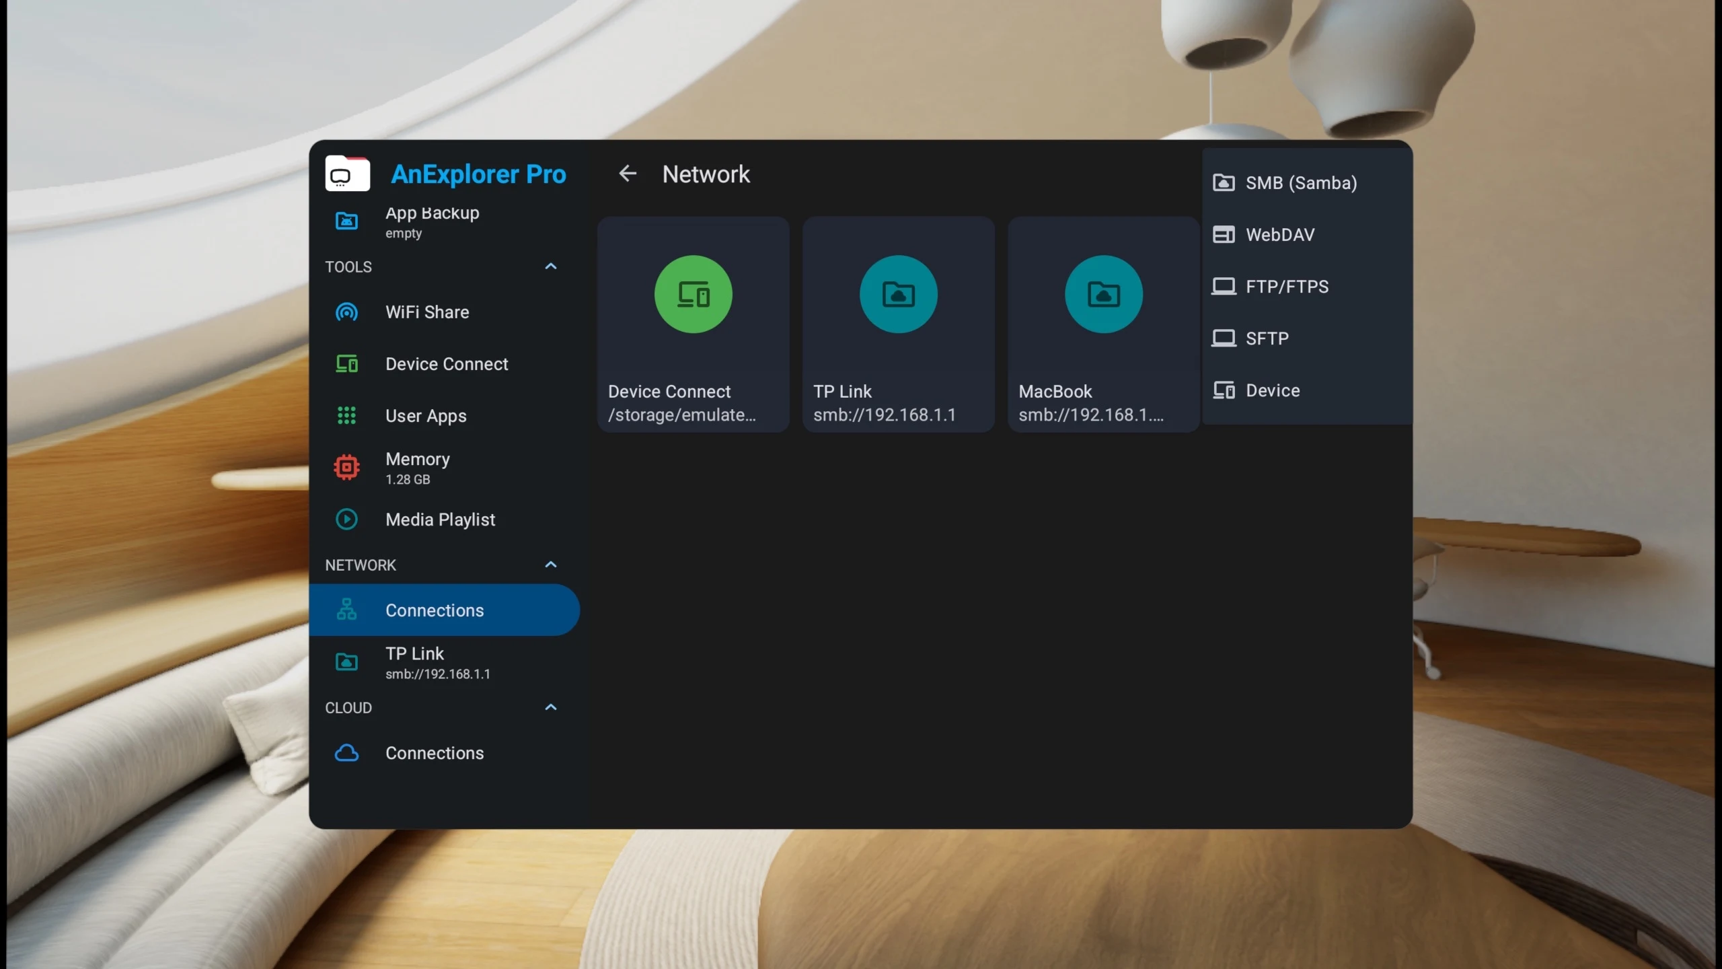Screen dimensions: 1722x969
Task: Click the red Memory chip icon
Action: (346, 468)
